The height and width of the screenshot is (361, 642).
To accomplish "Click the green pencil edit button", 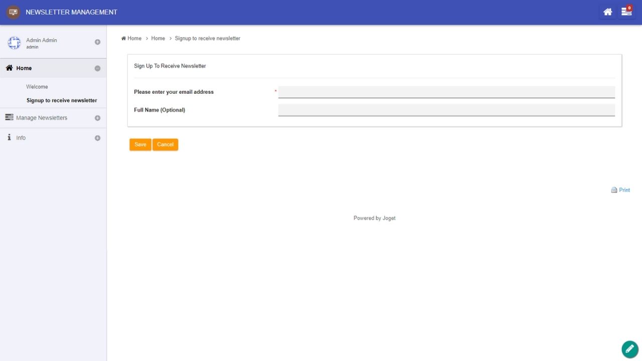I will [x=630, y=349].
